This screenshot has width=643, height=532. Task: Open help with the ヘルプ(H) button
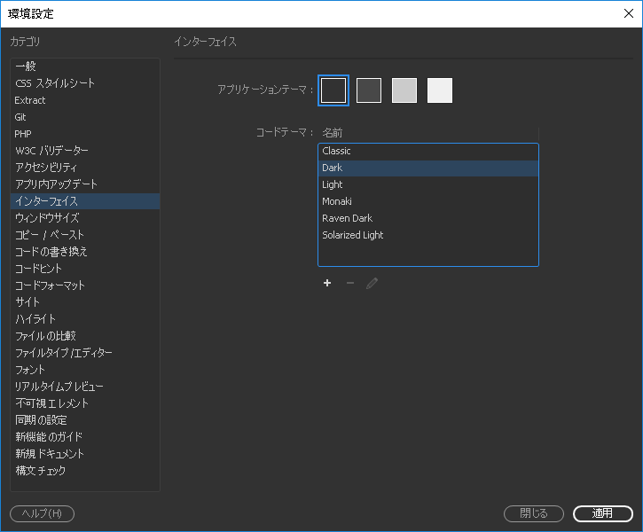coord(42,513)
